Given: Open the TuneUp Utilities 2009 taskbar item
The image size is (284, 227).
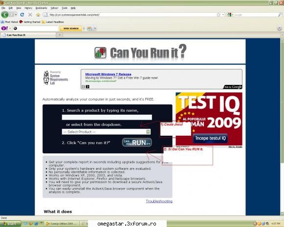Looking at the screenshot, I should [62, 224].
